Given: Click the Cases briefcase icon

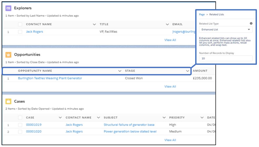Looking at the screenshot, I should coord(8,101).
